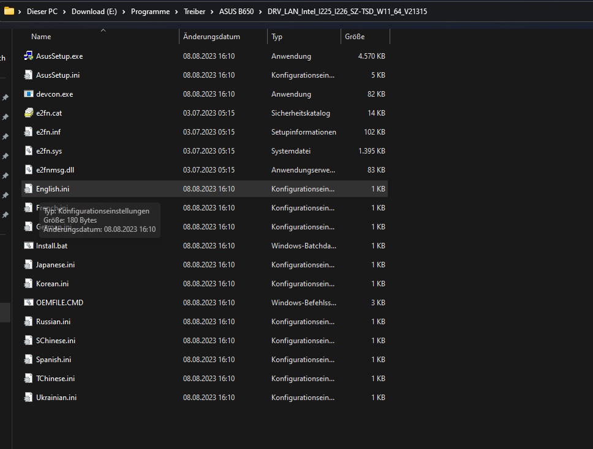The height and width of the screenshot is (449, 593).
Task: Go to Programme folder in breadcrumb
Action: 150,12
